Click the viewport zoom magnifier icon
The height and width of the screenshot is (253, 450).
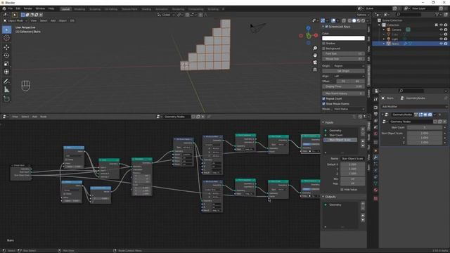315,48
